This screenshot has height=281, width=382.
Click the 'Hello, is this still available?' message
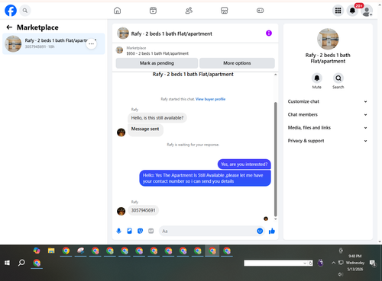pyautogui.click(x=157, y=118)
